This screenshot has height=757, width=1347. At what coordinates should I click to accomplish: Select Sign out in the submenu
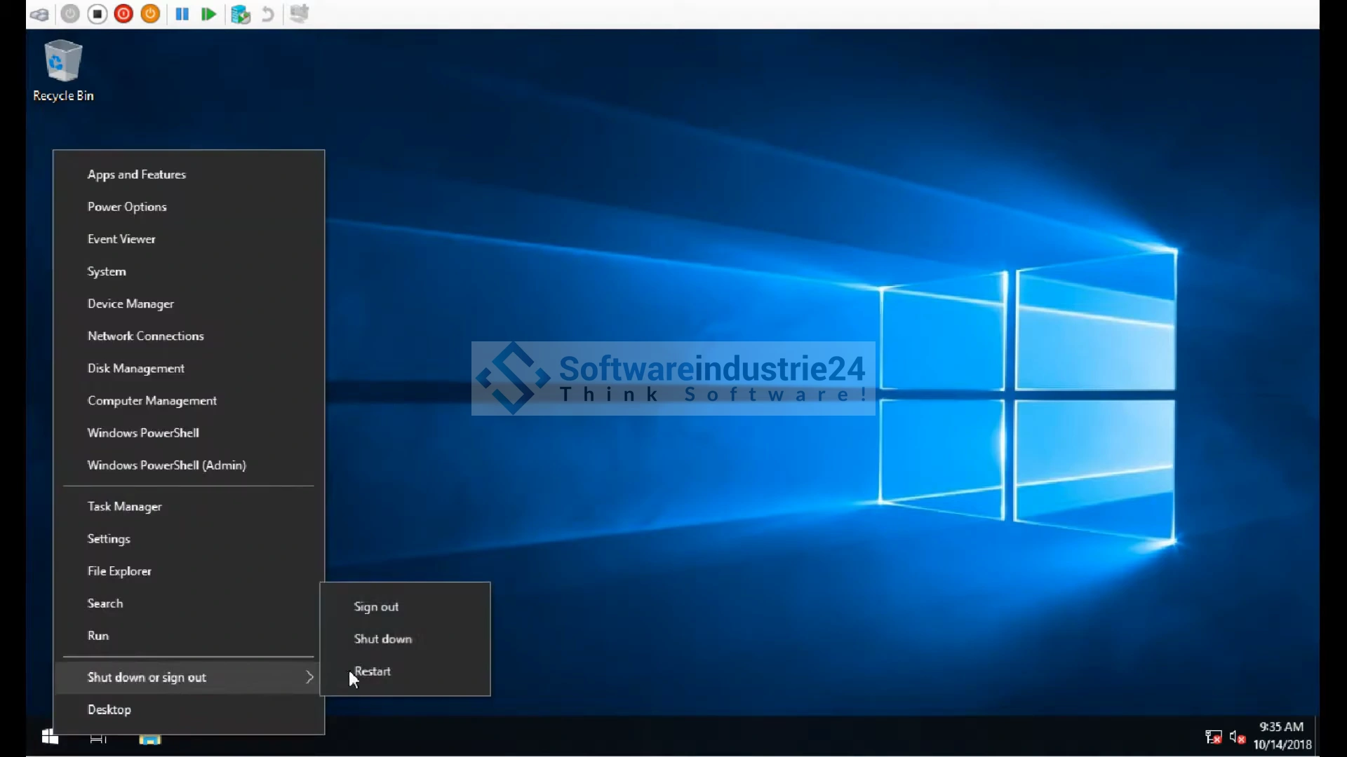coord(376,607)
